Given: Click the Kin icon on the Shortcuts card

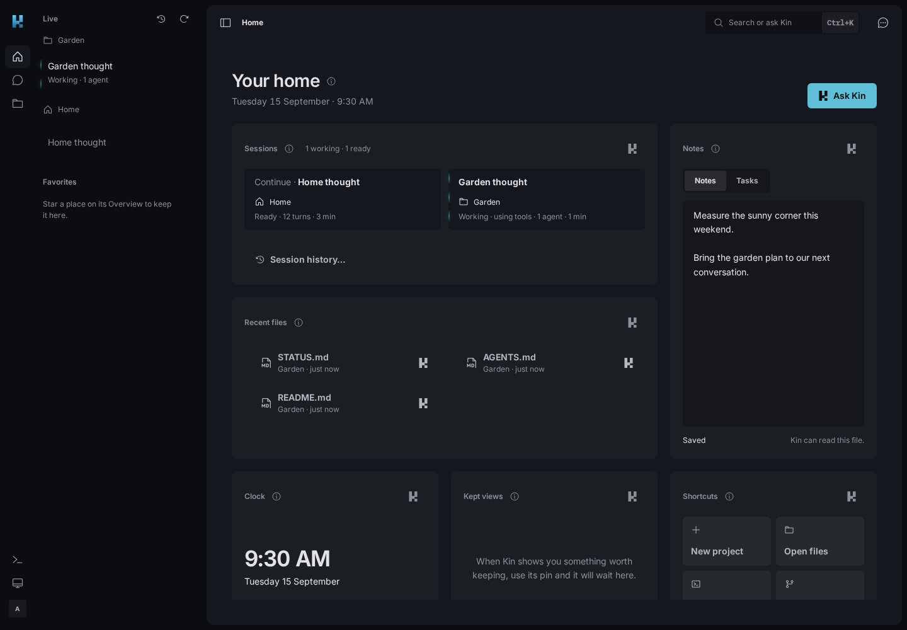Looking at the screenshot, I should [x=852, y=496].
